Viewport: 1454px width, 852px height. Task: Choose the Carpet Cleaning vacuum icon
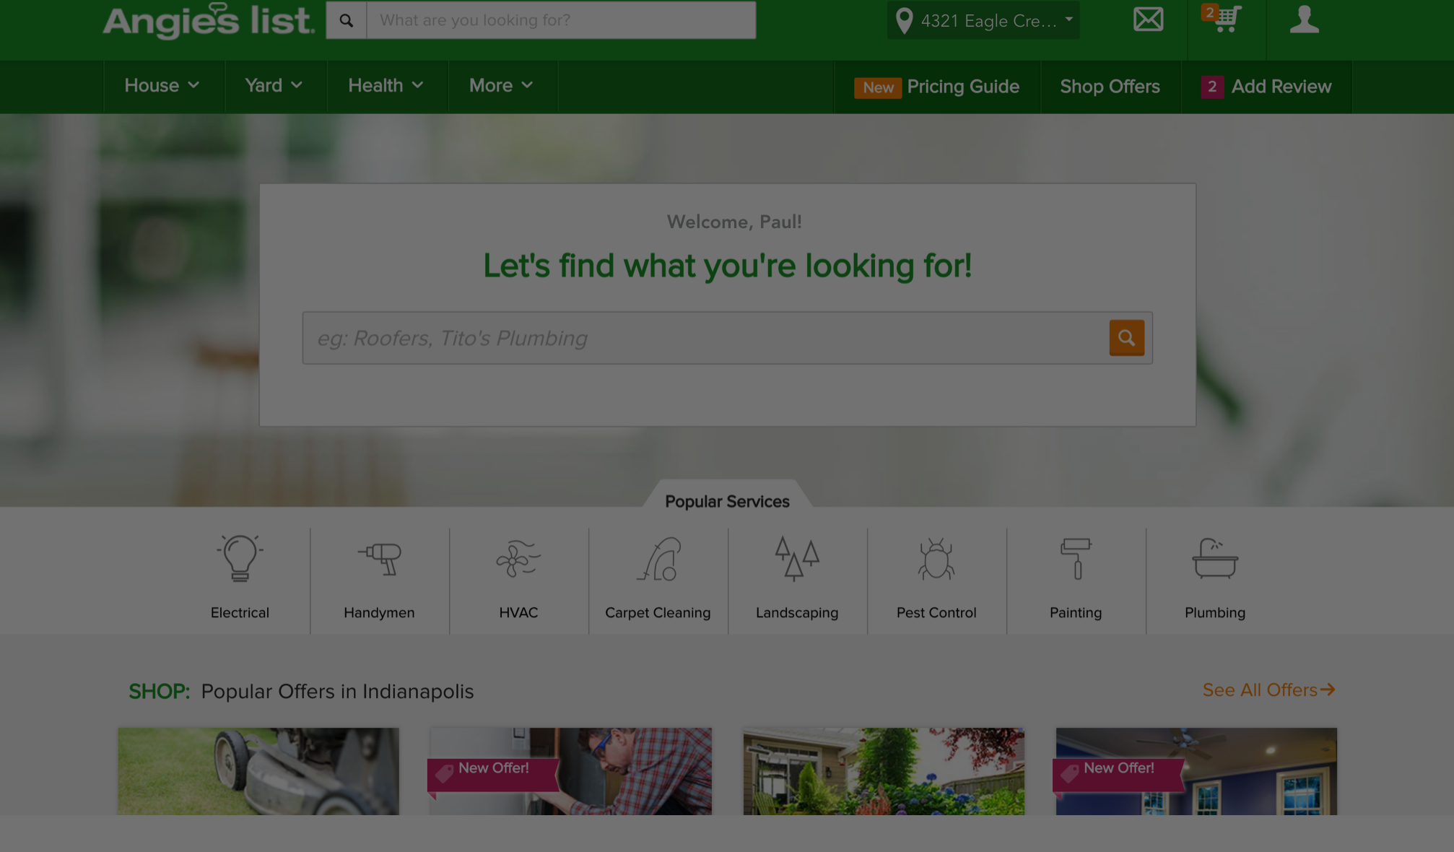[x=658, y=558]
